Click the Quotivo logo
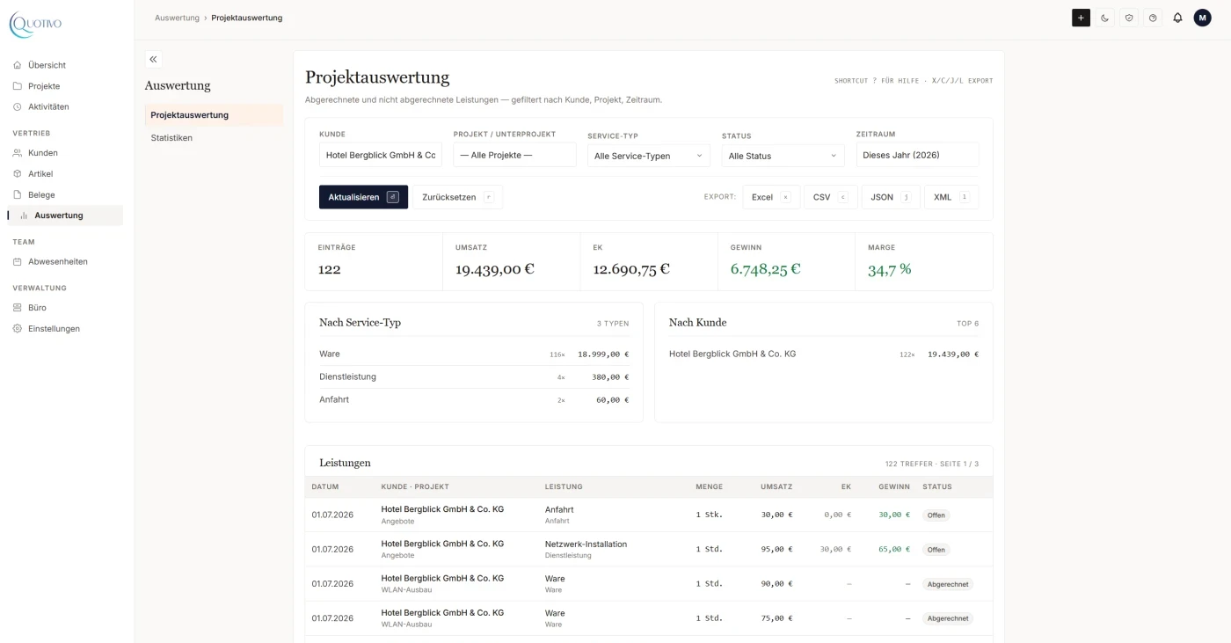This screenshot has width=1231, height=643. click(x=36, y=25)
